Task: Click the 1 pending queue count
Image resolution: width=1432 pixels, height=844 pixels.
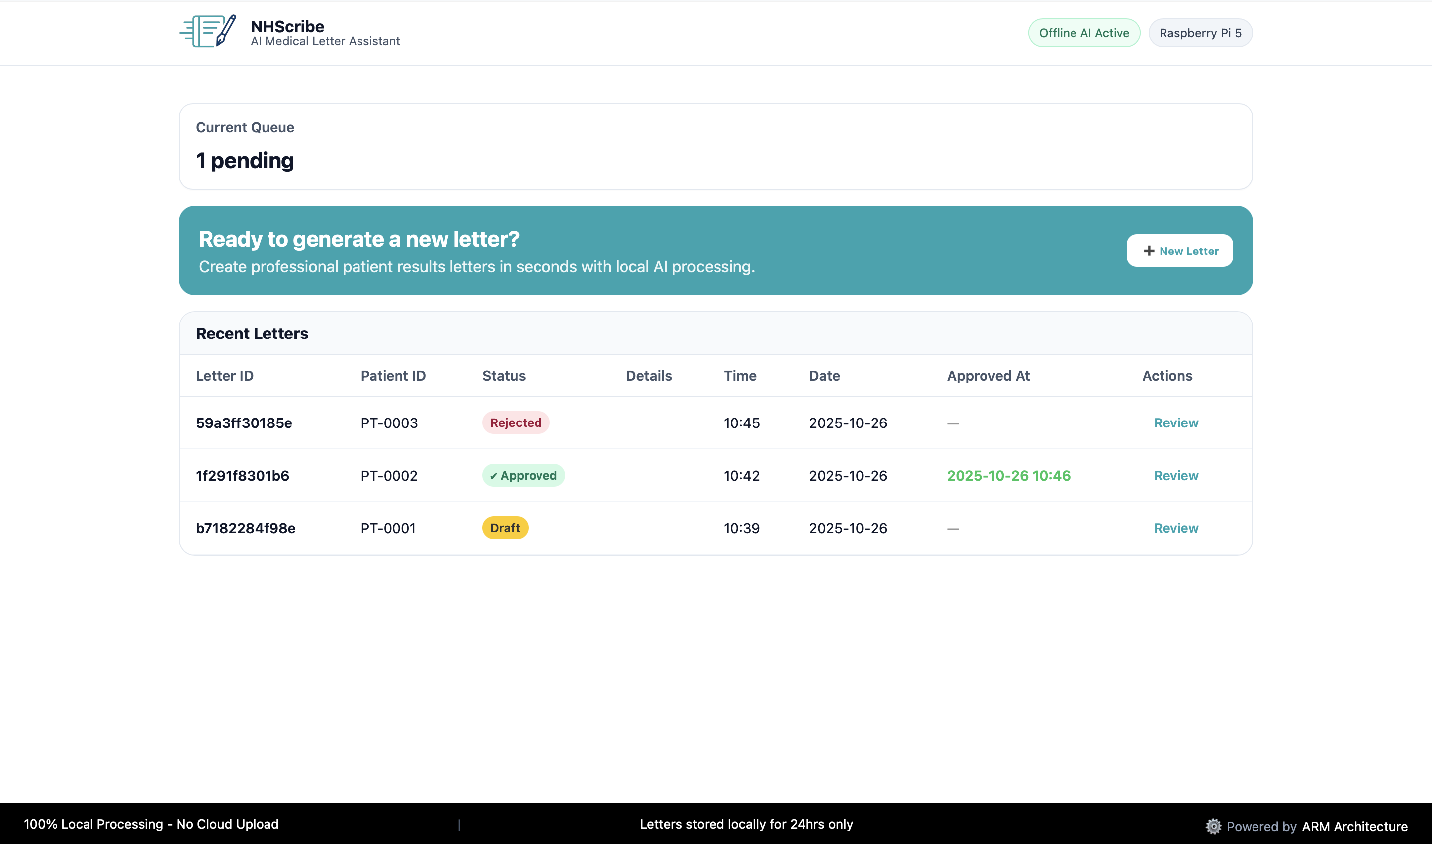Action: (x=245, y=161)
